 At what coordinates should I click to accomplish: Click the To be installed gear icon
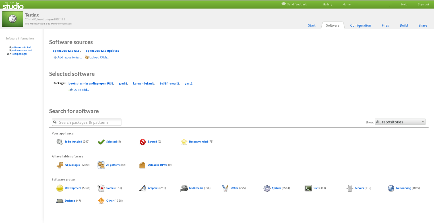click(59, 142)
